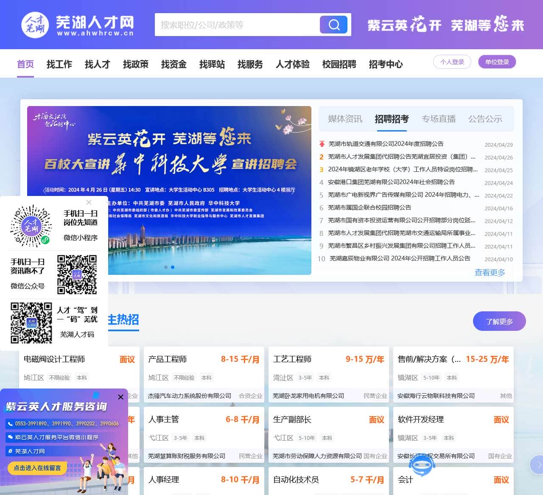Open 找政策 navigation item
Screen dimensions: 543x495
[x=136, y=64]
